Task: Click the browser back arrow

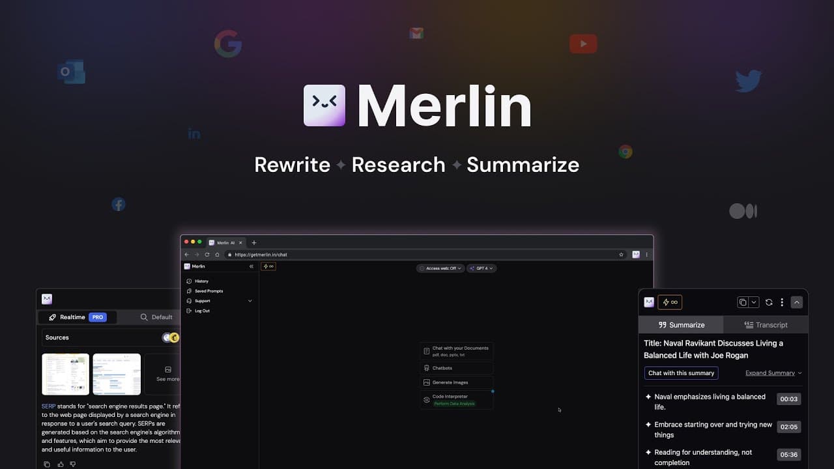Action: (x=187, y=255)
